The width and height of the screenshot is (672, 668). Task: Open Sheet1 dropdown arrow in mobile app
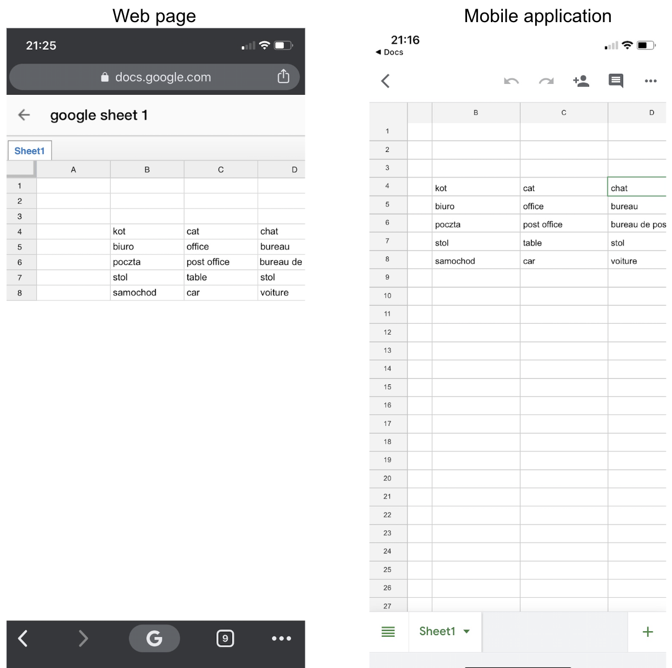click(x=467, y=632)
